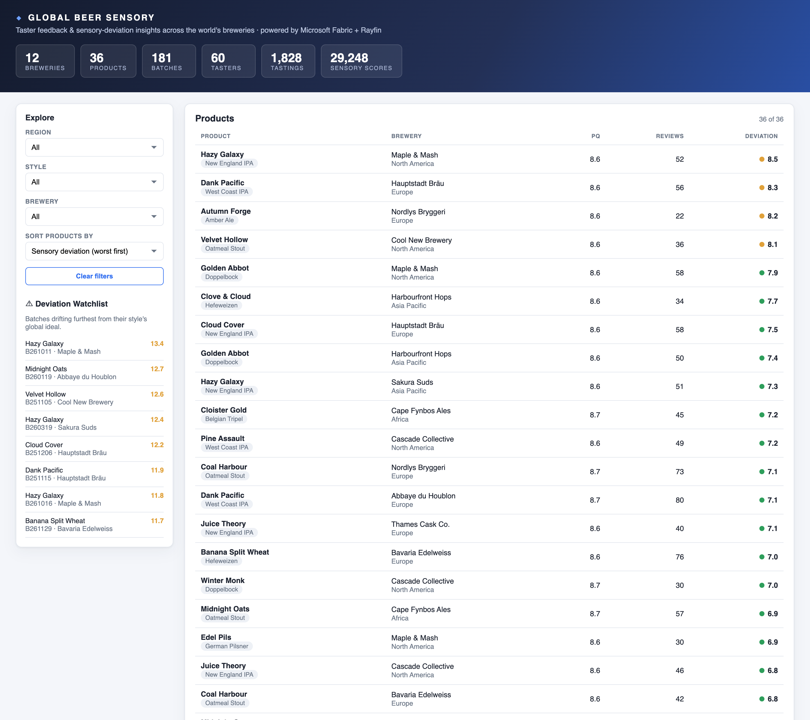This screenshot has width=810, height=720.
Task: Click the BREWERY column header
Action: point(406,136)
